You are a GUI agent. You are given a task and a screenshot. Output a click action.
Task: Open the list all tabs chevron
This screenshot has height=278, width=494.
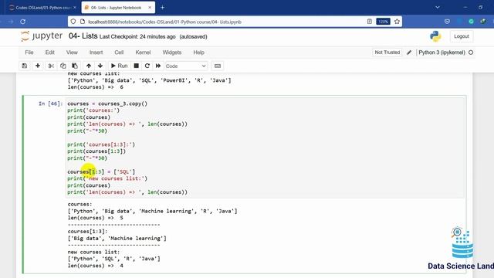(x=438, y=7)
